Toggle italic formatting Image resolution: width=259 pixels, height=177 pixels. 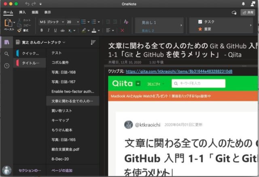point(49,30)
